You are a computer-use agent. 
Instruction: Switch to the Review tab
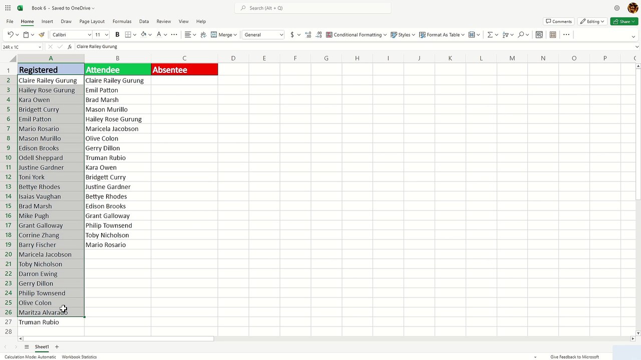[x=164, y=21]
